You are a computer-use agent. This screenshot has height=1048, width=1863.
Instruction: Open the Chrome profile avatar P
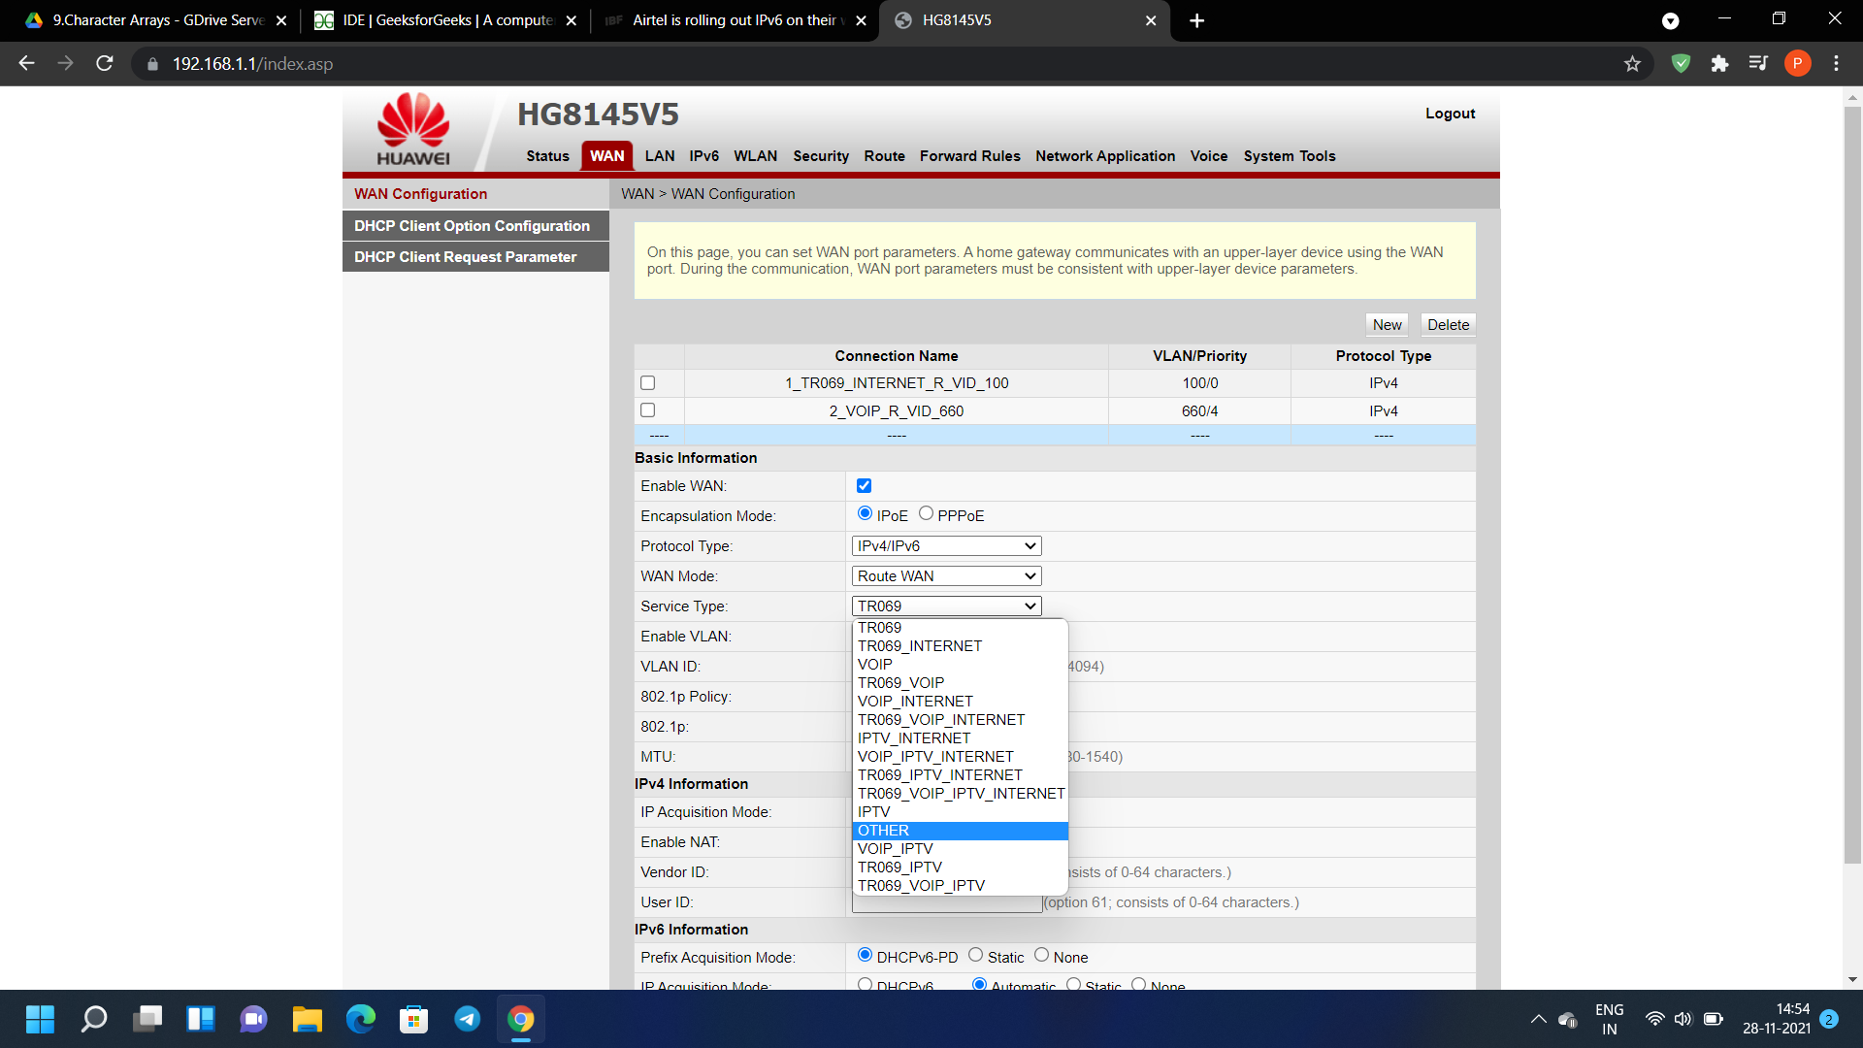click(x=1797, y=63)
